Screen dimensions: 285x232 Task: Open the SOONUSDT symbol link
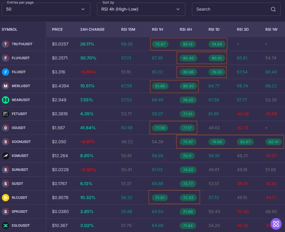[21, 142]
